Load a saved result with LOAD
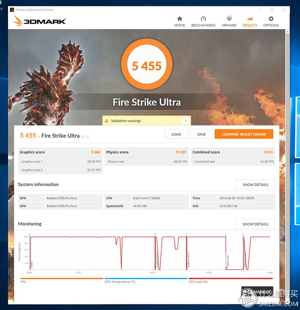 pyautogui.click(x=176, y=134)
